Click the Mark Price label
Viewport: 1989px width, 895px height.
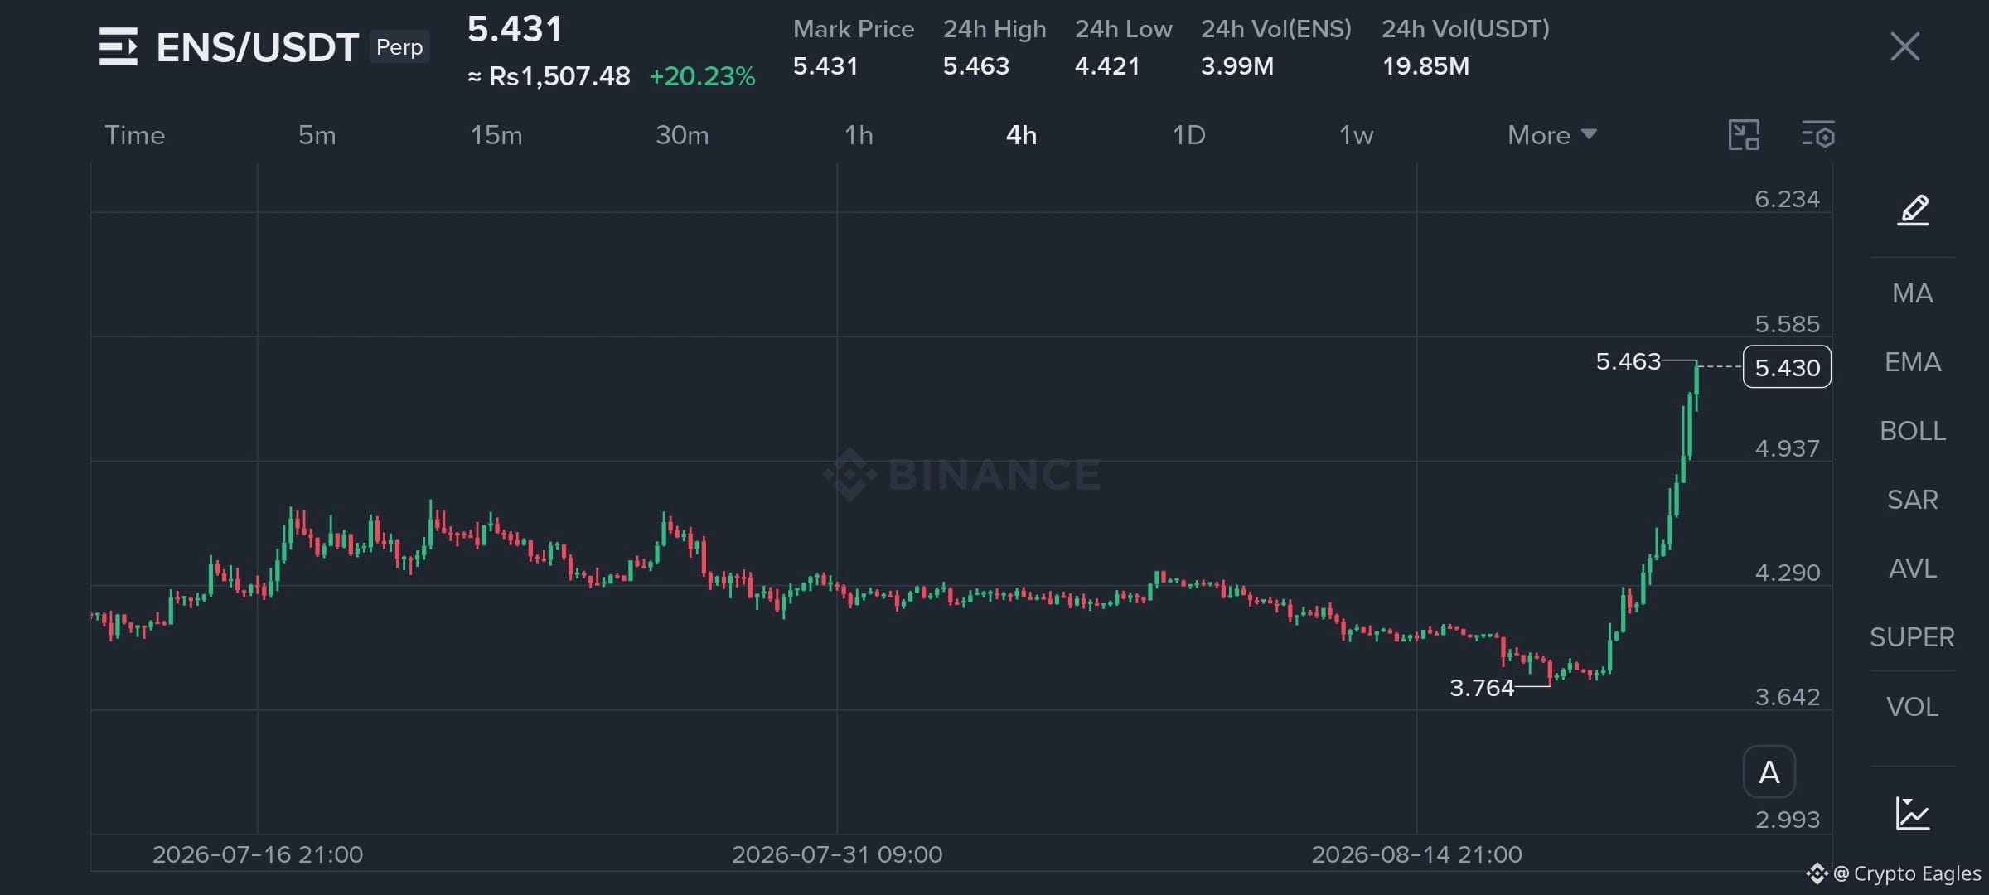point(854,29)
